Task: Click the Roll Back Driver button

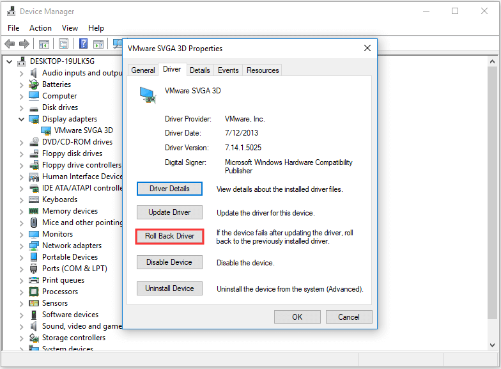Action: click(x=169, y=236)
